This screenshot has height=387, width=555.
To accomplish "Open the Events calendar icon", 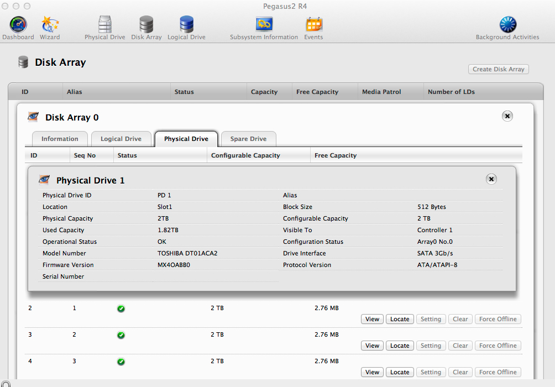I will 313,24.
